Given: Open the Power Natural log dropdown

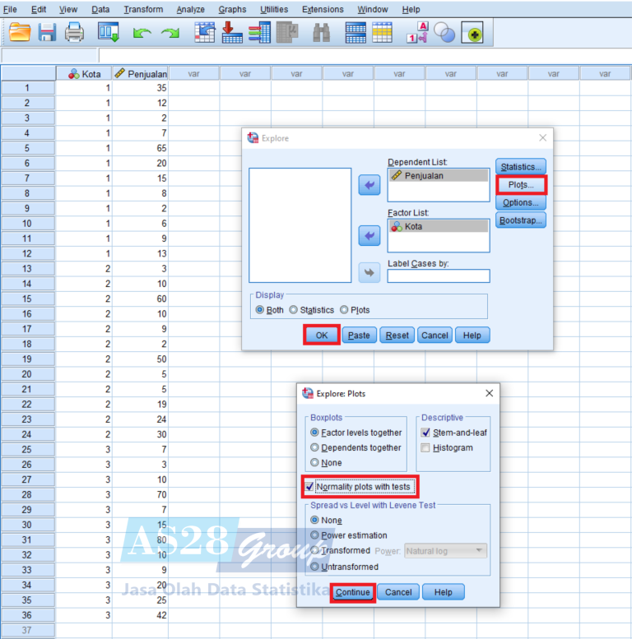Looking at the screenshot, I should click(x=444, y=551).
